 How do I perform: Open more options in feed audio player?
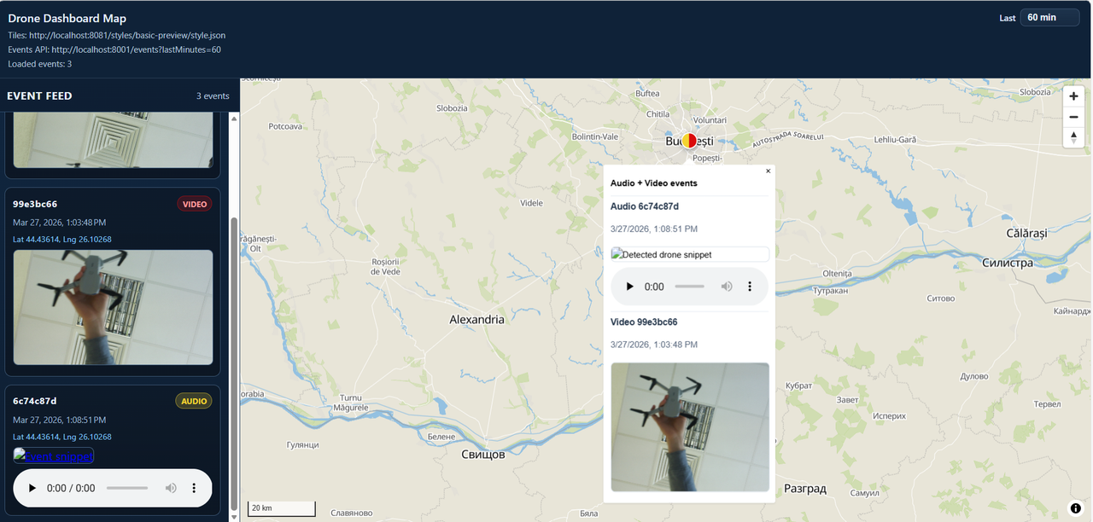coord(194,489)
